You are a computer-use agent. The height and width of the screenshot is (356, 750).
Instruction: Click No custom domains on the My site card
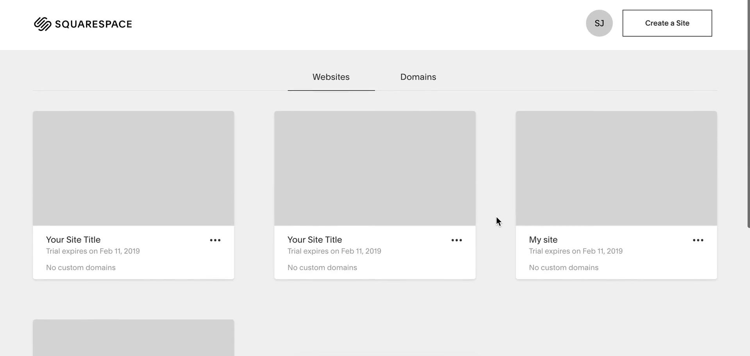564,267
